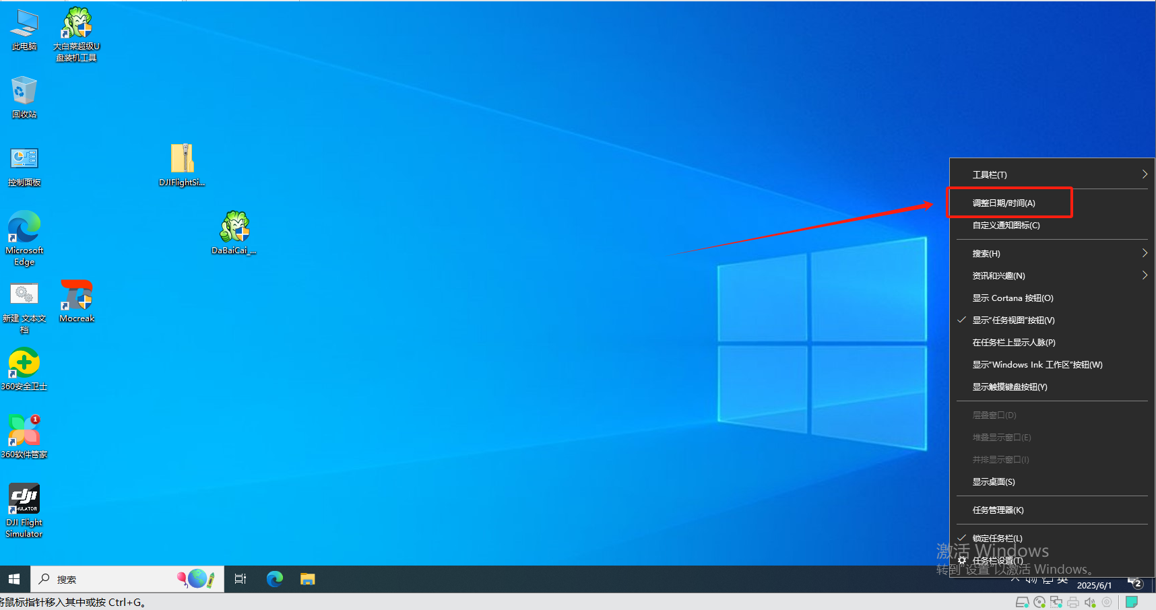Click the VM sound card status icon
Image resolution: width=1156 pixels, height=610 pixels.
[1090, 602]
